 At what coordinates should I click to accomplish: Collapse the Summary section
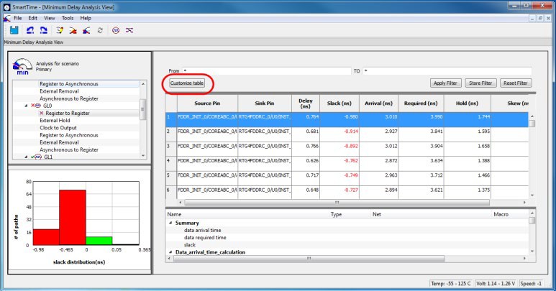coord(170,223)
